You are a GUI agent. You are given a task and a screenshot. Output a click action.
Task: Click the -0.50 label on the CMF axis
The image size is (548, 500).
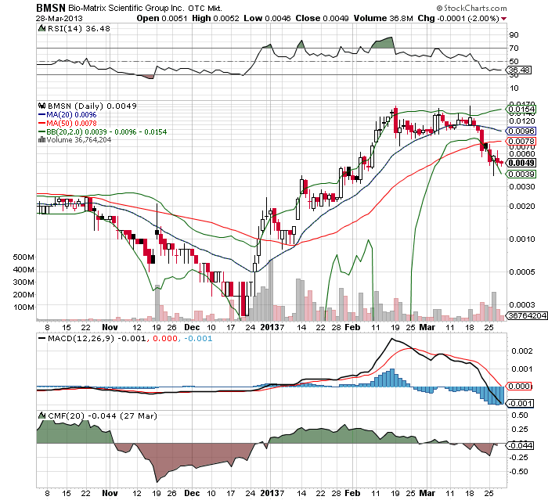pos(518,471)
